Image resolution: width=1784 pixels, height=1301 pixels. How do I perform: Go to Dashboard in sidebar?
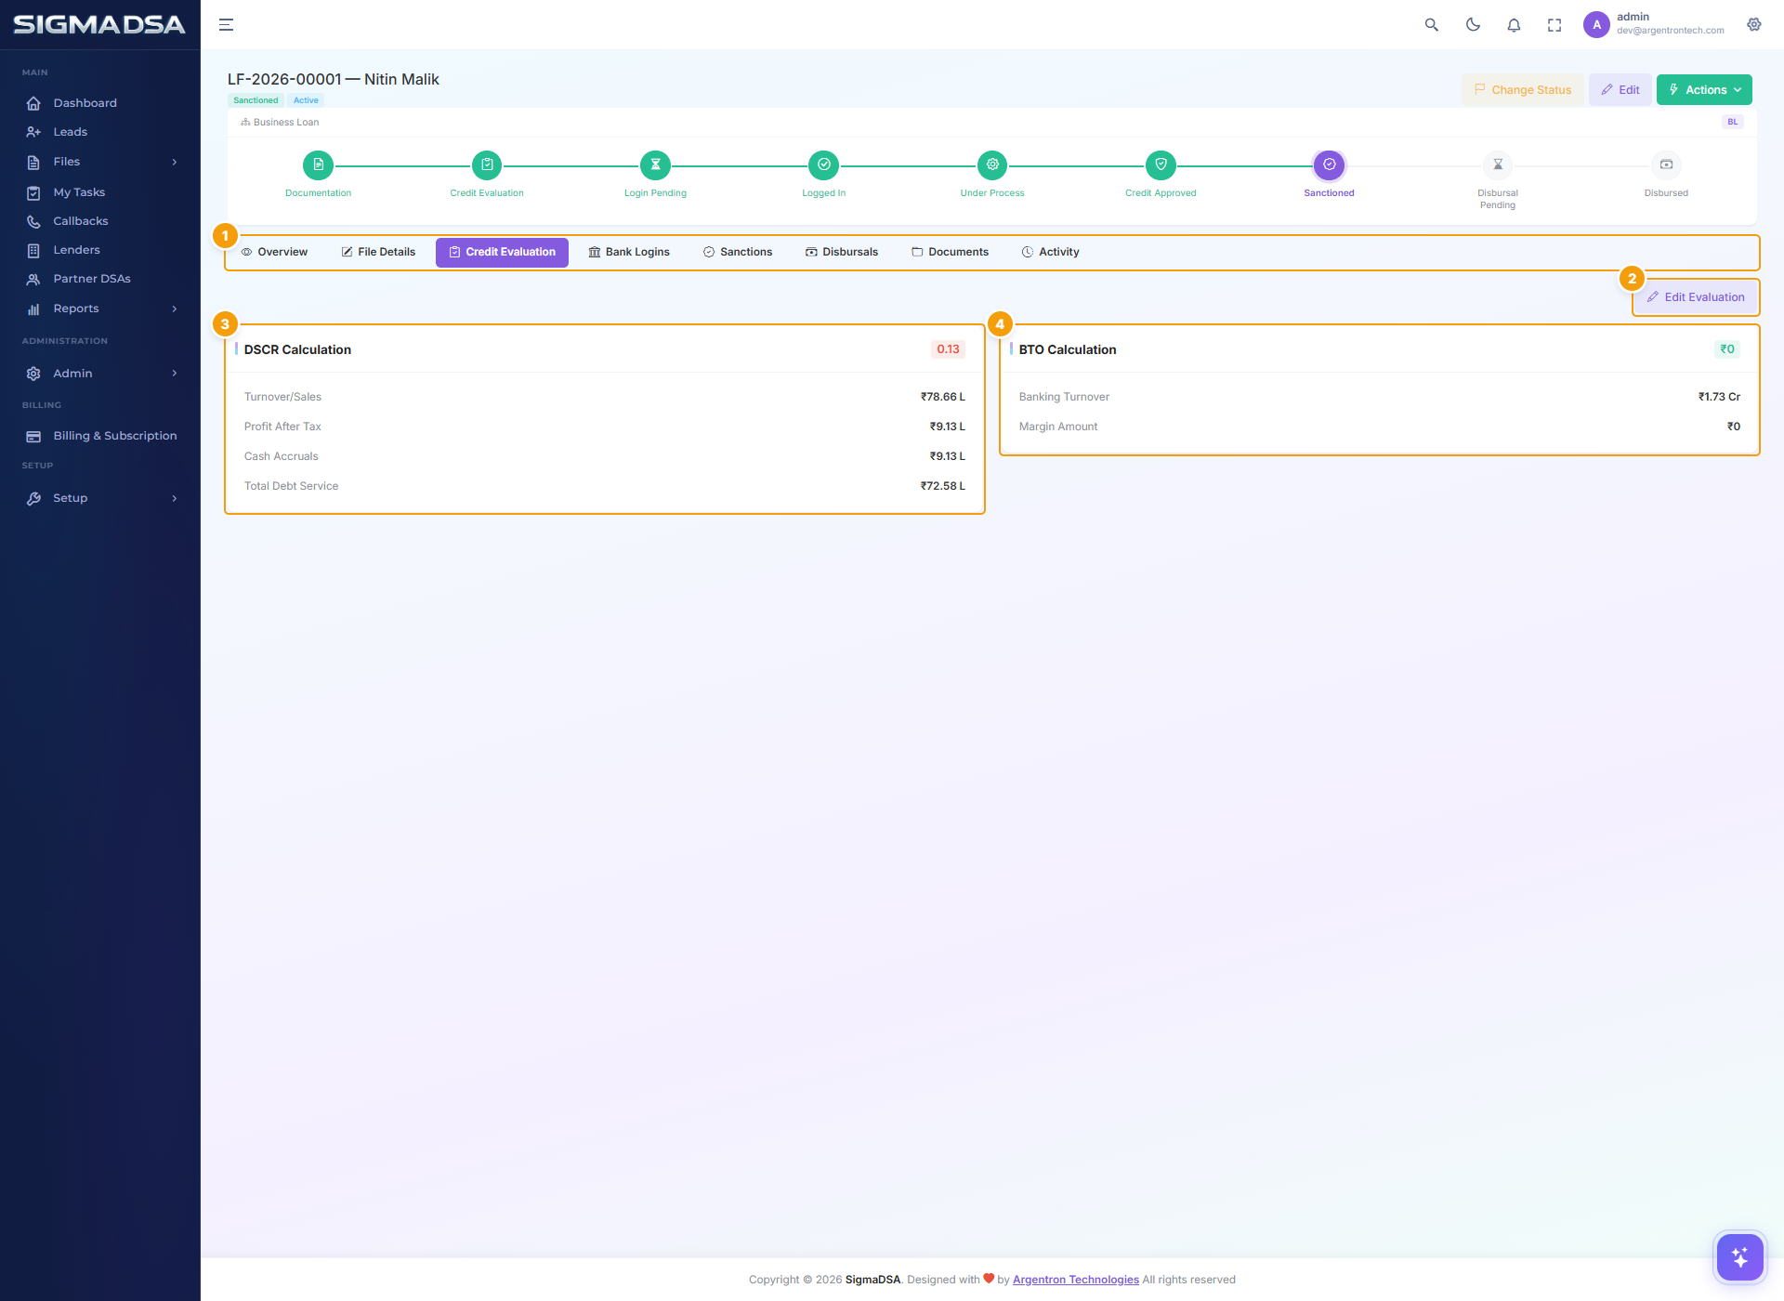(x=85, y=103)
